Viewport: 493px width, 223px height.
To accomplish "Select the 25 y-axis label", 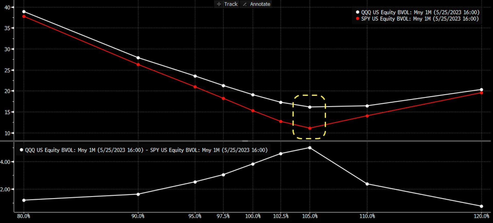I will pyautogui.click(x=7, y=70).
